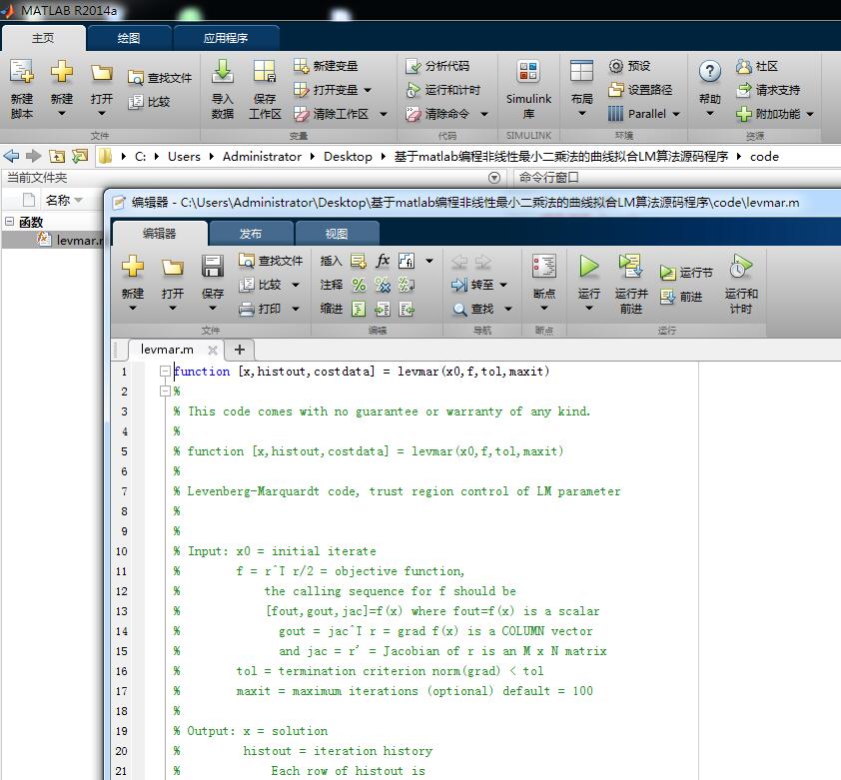Add comment with the percent icon
The height and width of the screenshot is (780, 841).
coord(359,285)
